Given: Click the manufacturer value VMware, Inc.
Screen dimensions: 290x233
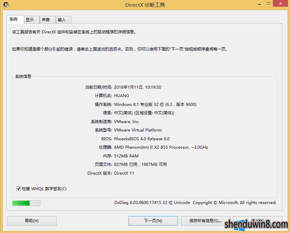Looking at the screenshot, I should [127, 122].
